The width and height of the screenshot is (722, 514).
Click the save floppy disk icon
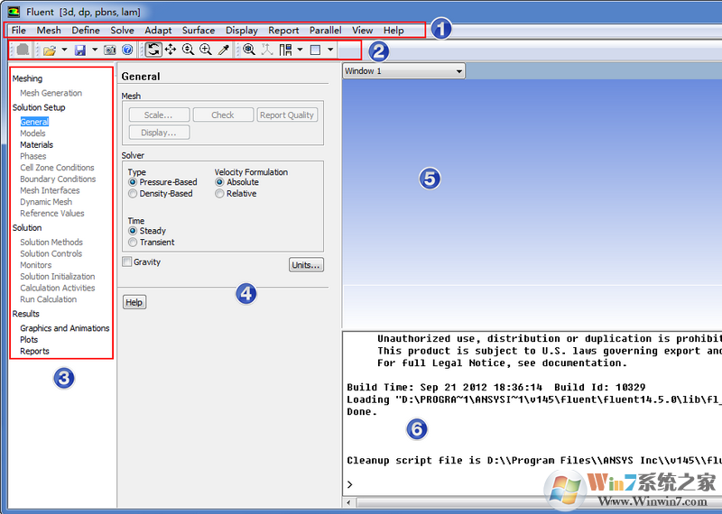[80, 50]
